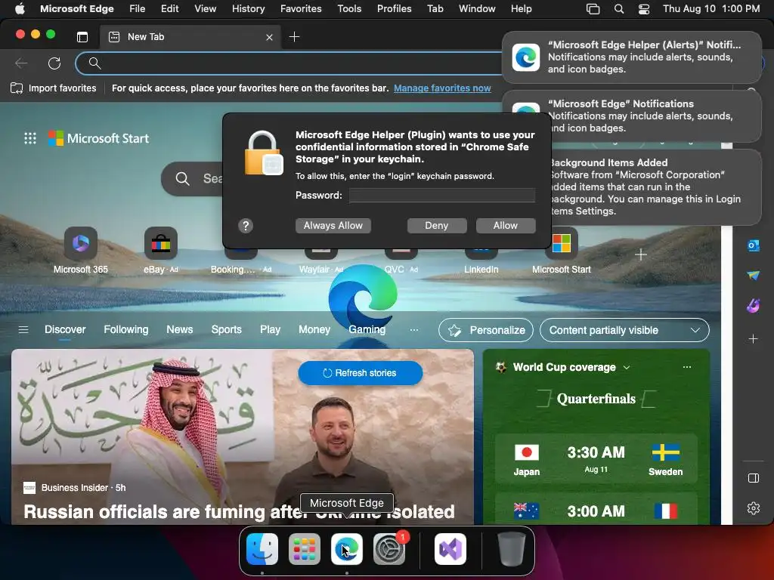
Task: Go back to previous page
Action: (x=21, y=63)
